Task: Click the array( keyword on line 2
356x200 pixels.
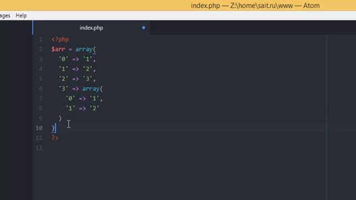Action: pyautogui.click(x=86, y=49)
